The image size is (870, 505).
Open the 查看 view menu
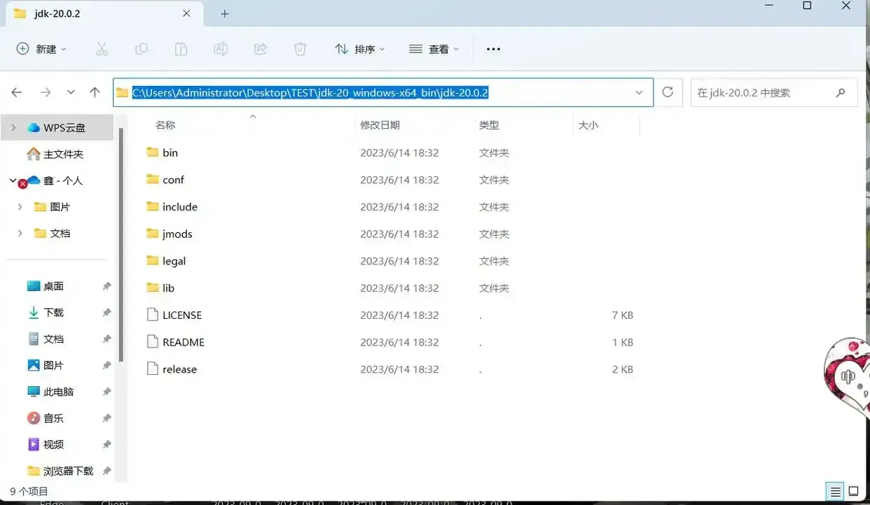[x=434, y=49]
